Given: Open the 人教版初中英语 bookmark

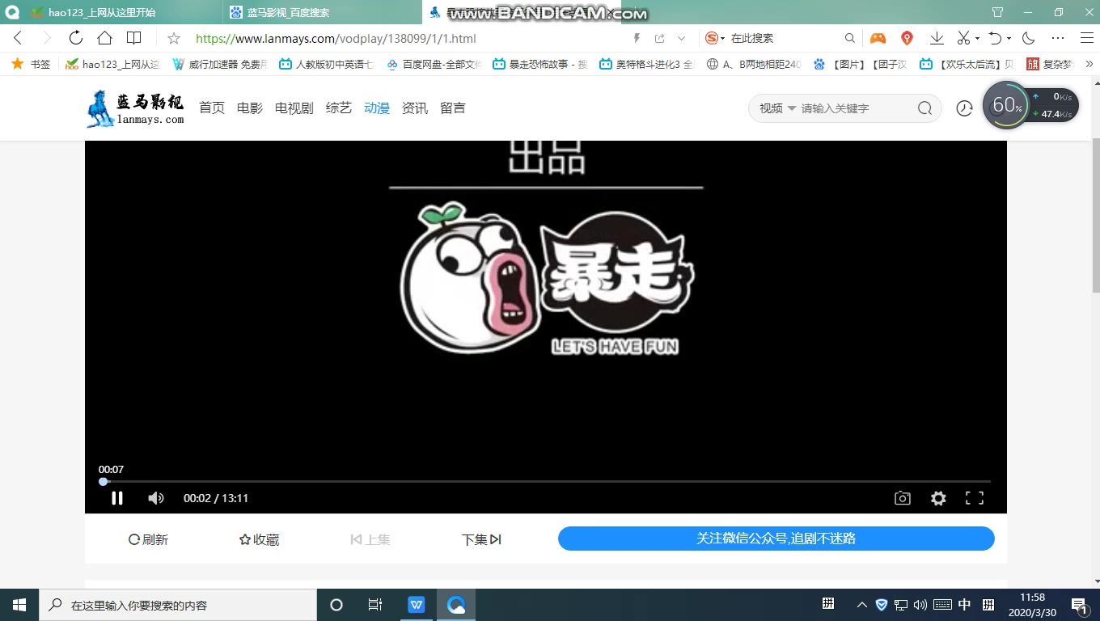Looking at the screenshot, I should 326,64.
